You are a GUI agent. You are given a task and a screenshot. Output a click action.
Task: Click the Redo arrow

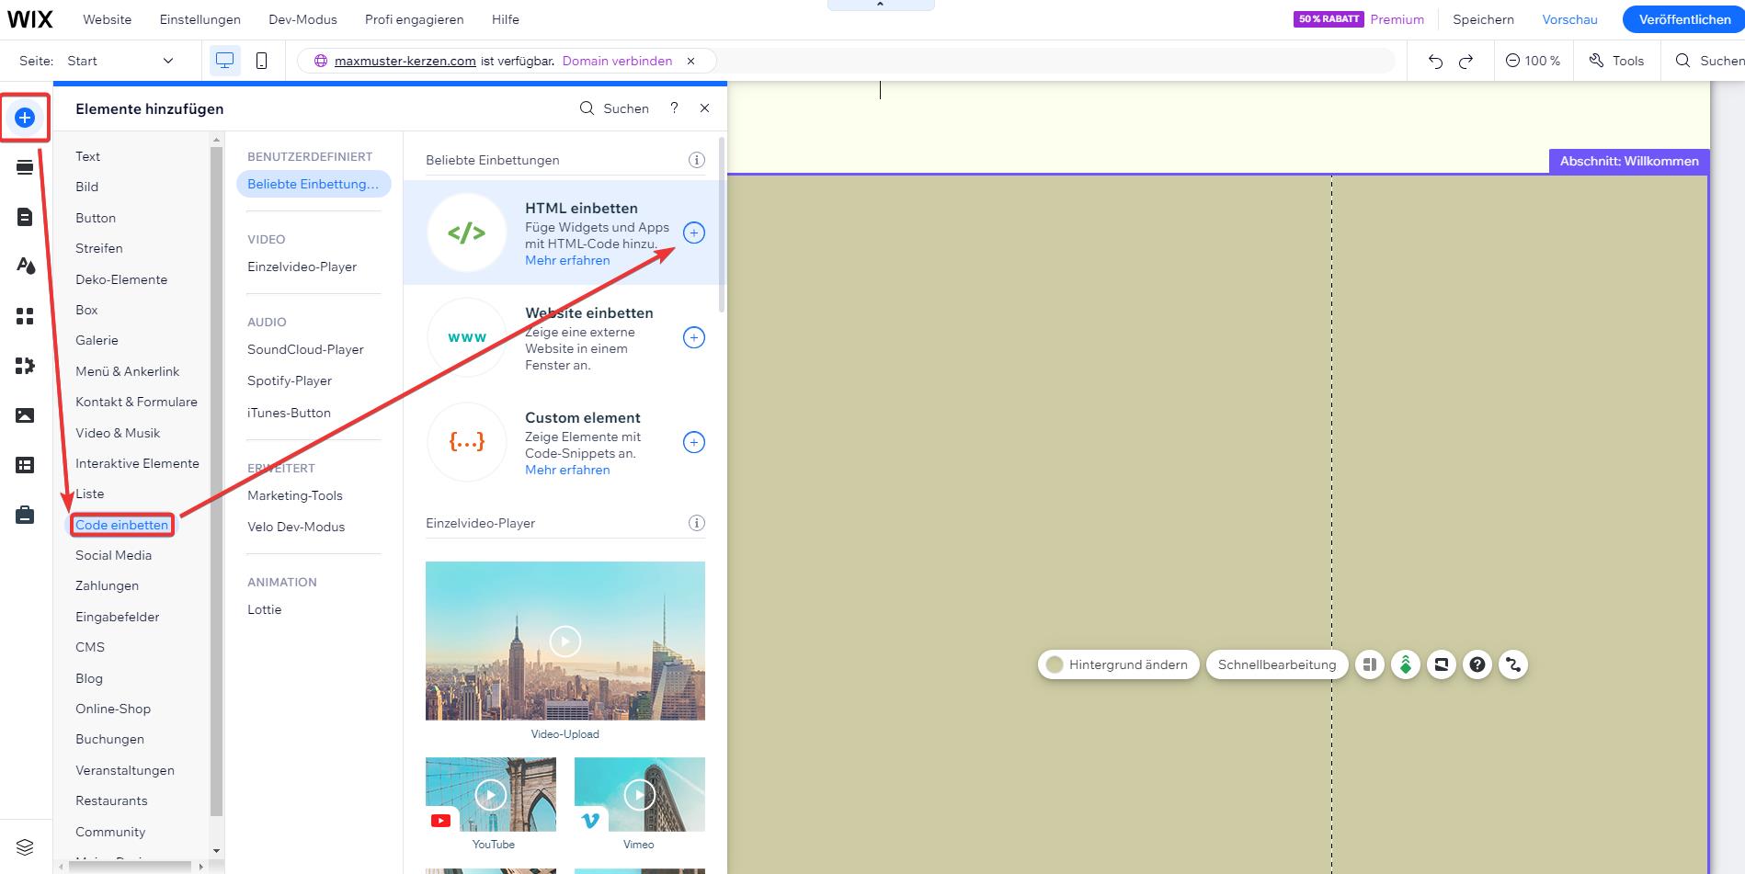point(1466,61)
